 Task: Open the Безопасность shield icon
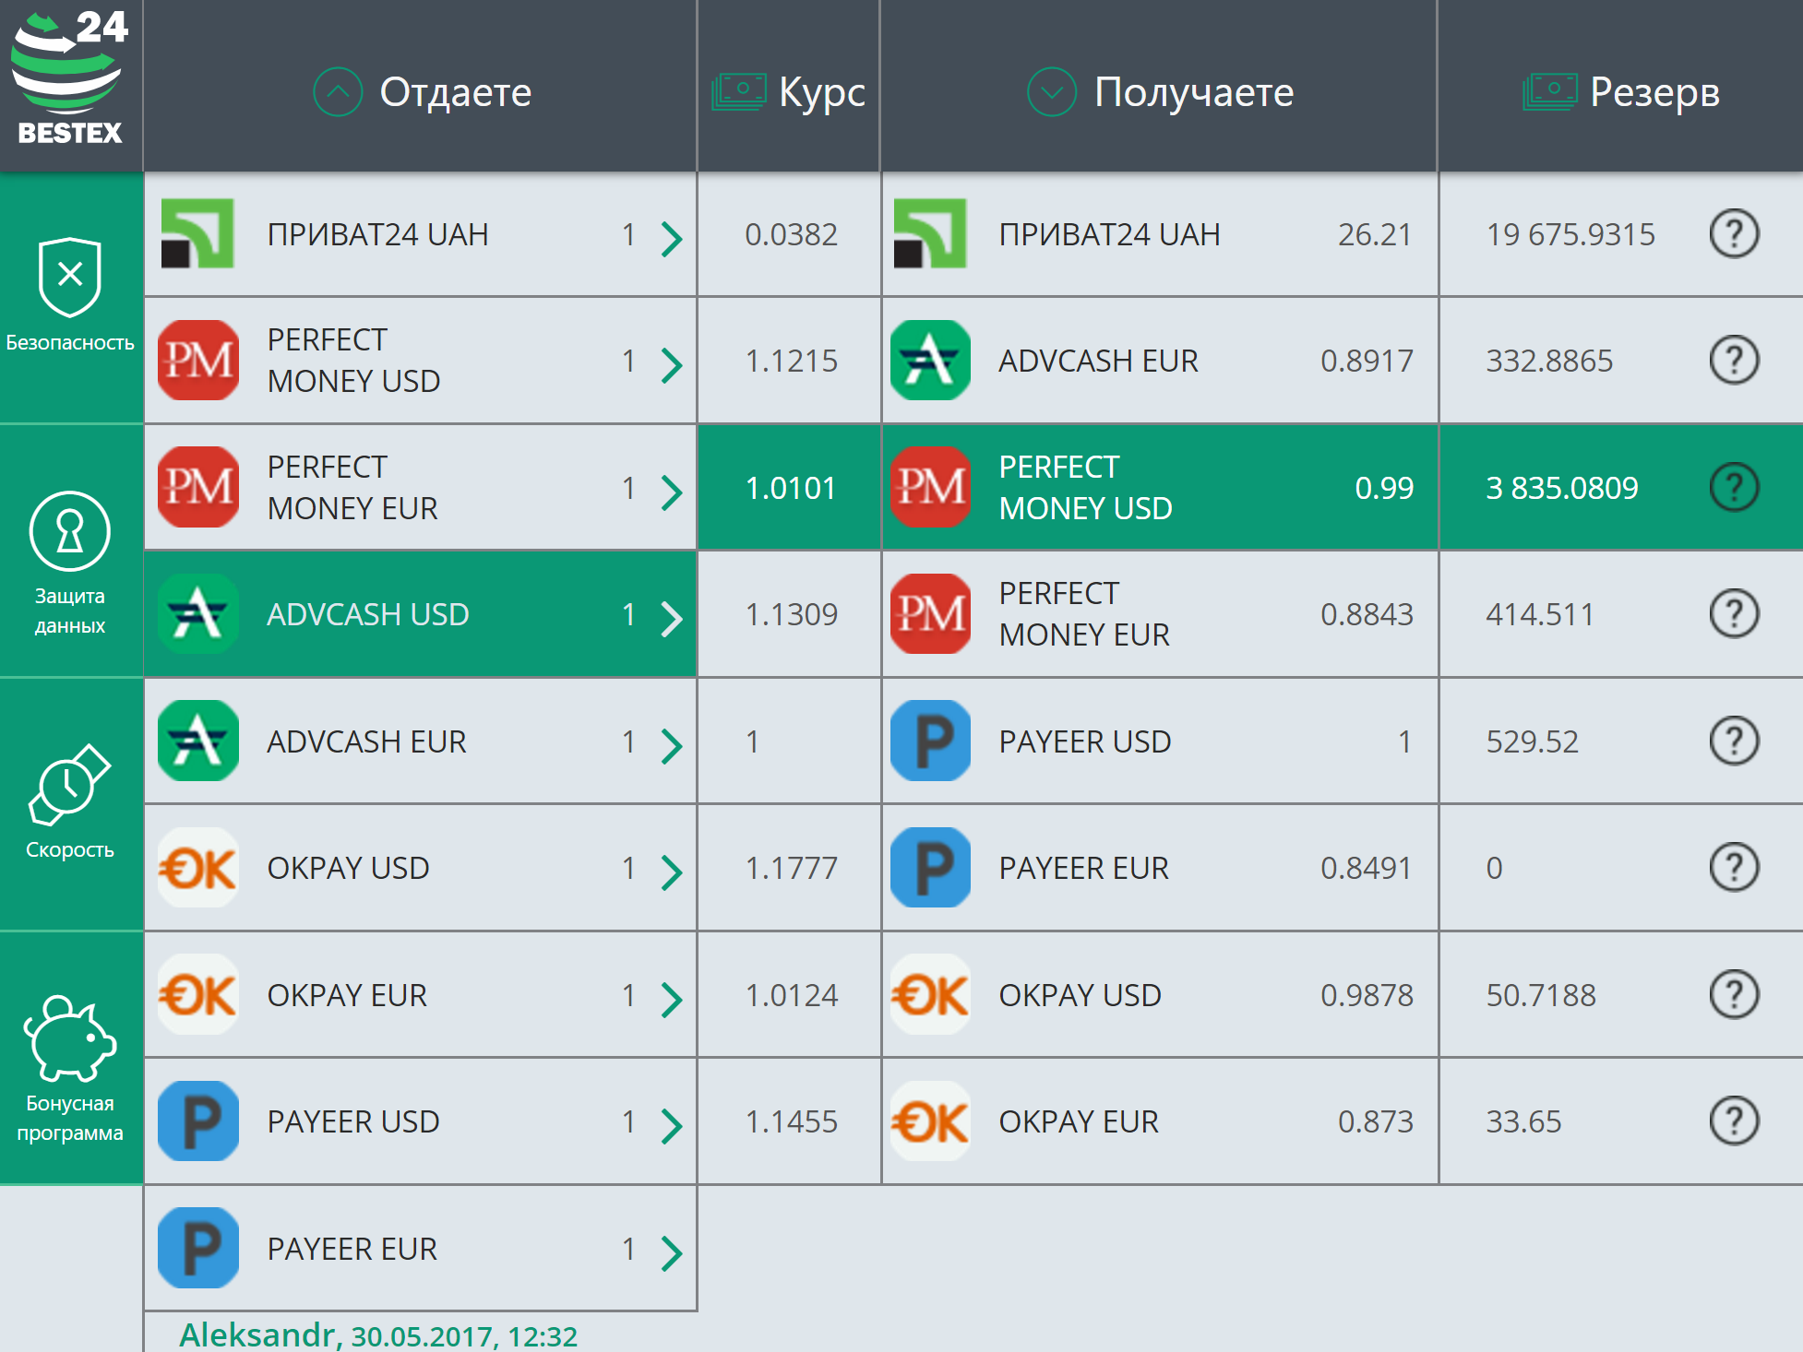(70, 277)
